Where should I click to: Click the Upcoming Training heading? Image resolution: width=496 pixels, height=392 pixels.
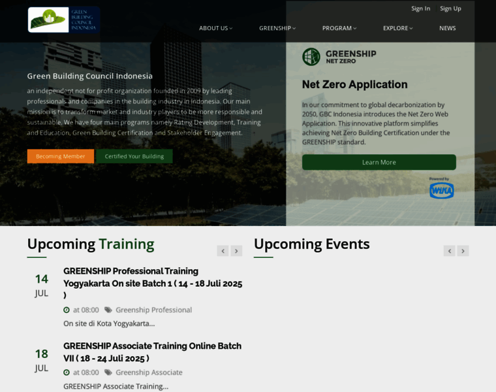click(91, 244)
